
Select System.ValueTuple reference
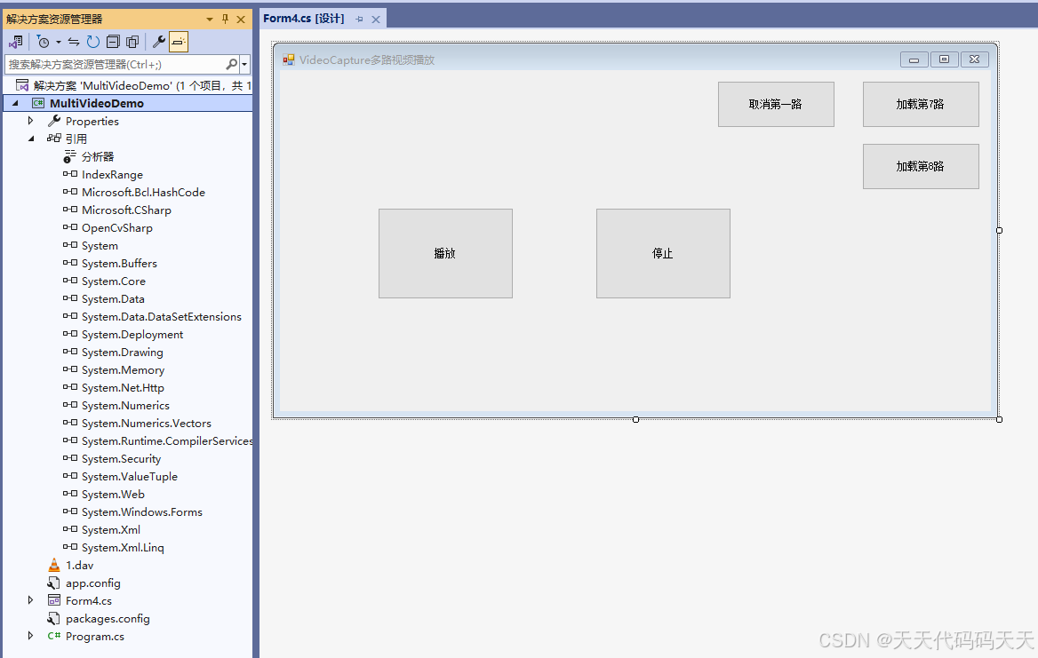pyautogui.click(x=129, y=477)
